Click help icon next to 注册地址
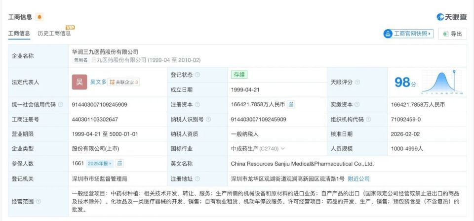The width and height of the screenshot is (474, 221). [197, 179]
